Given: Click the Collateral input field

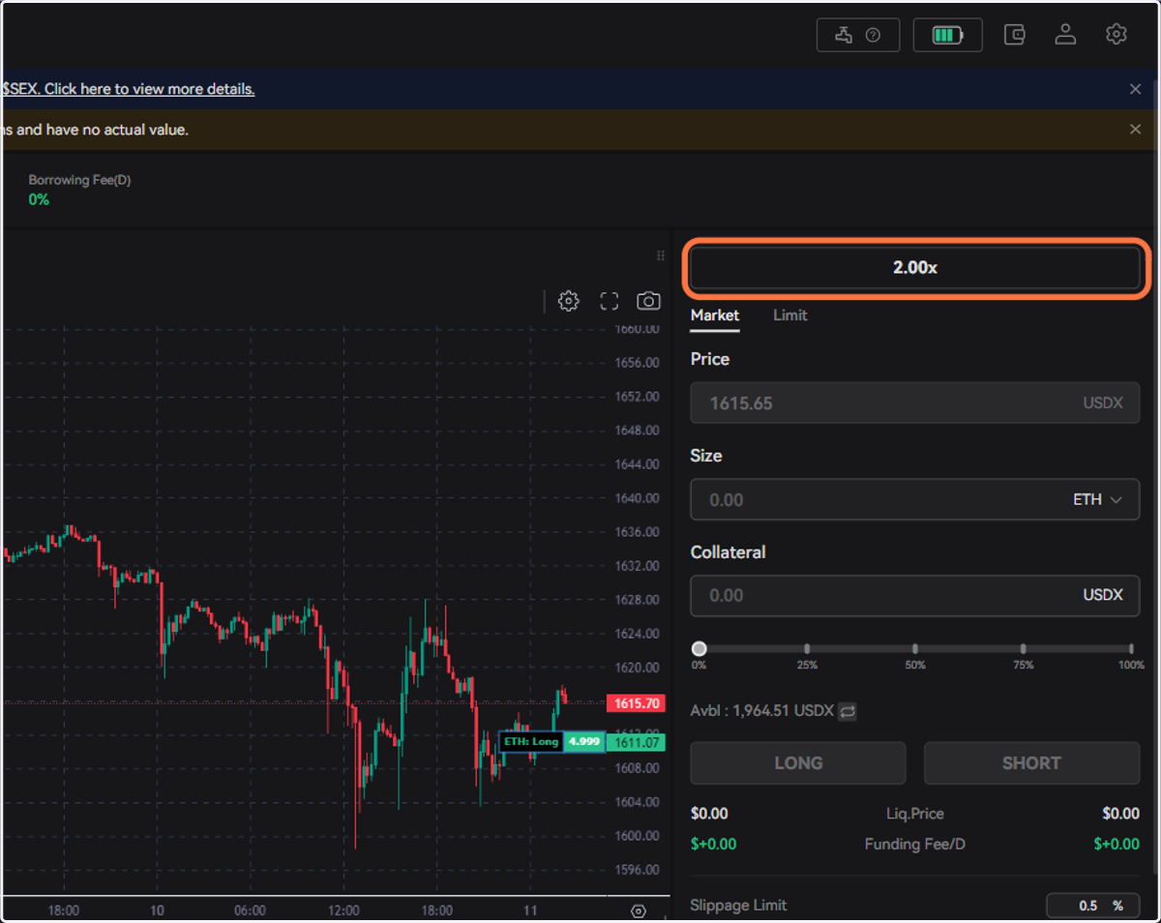Looking at the screenshot, I should (x=915, y=595).
